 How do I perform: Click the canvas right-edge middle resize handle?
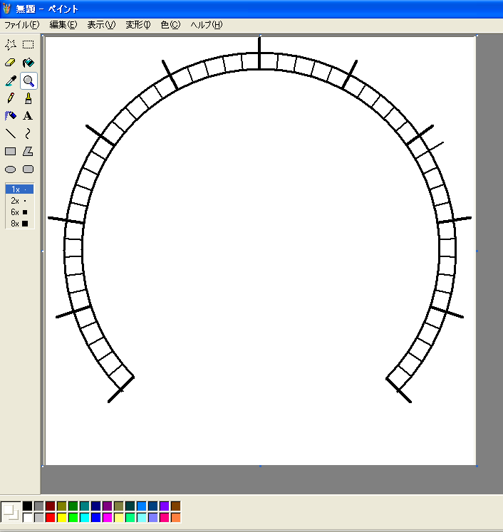click(477, 251)
